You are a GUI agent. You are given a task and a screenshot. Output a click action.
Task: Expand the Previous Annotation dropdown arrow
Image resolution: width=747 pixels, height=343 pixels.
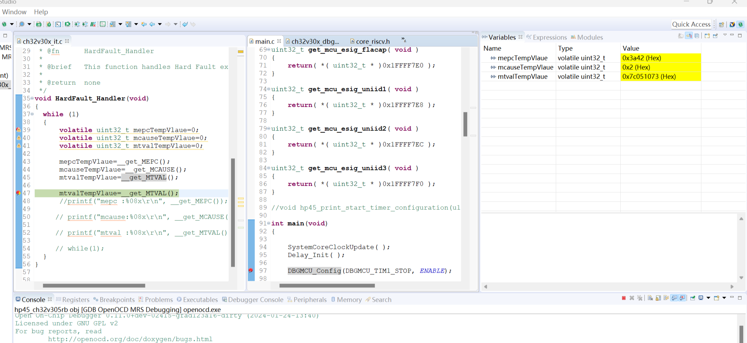[136, 24]
